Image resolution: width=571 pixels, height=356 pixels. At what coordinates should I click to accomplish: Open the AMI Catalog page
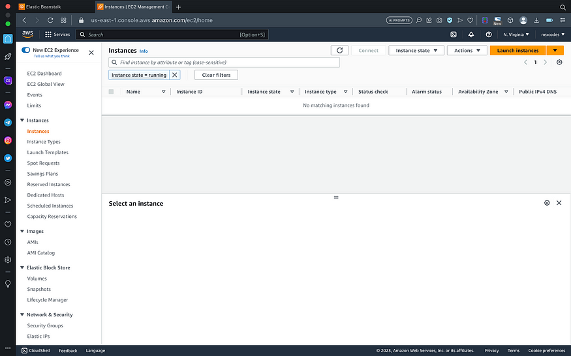40,253
